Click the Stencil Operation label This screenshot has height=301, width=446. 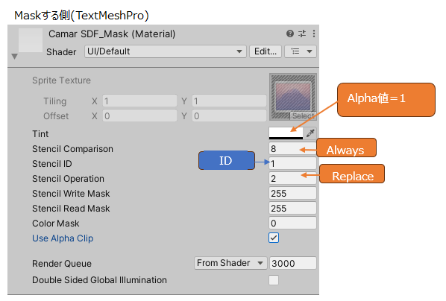tap(69, 179)
